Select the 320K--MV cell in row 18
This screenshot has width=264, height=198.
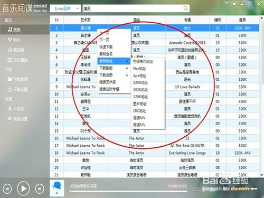tap(242, 153)
